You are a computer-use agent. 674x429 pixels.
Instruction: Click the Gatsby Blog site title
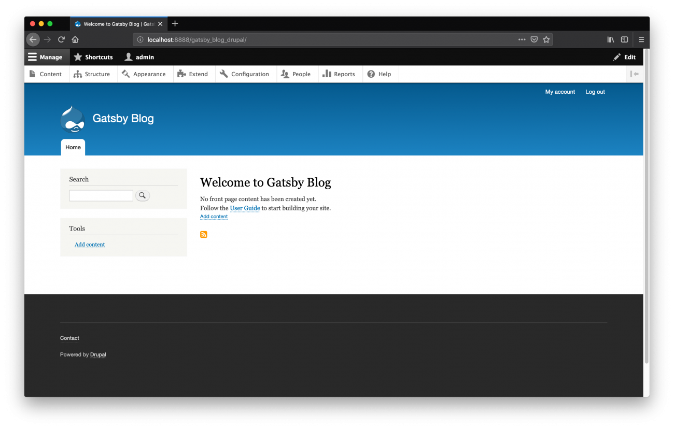tap(123, 118)
